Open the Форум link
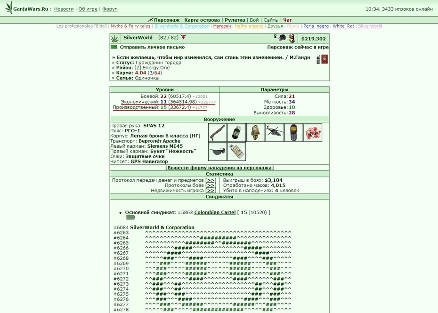 tap(110, 9)
